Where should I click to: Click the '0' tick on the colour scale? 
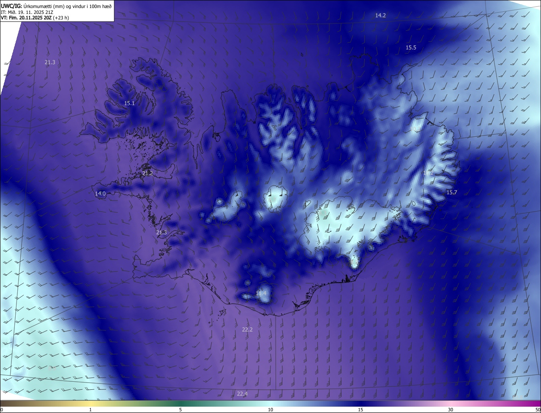tap(2, 410)
